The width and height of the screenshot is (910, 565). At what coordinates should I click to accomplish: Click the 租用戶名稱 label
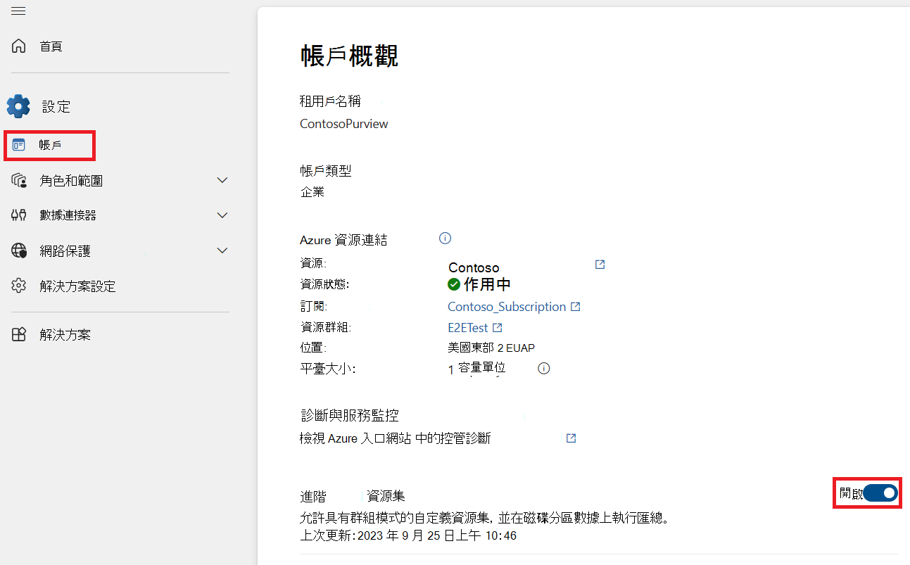tap(330, 101)
